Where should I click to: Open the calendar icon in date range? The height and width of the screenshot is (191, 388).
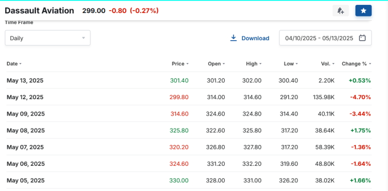[x=362, y=38]
